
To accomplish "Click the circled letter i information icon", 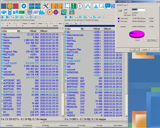I will tap(80, 6).
